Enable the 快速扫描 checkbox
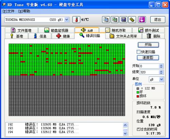The height and width of the screenshot is (139, 170). (138, 52)
